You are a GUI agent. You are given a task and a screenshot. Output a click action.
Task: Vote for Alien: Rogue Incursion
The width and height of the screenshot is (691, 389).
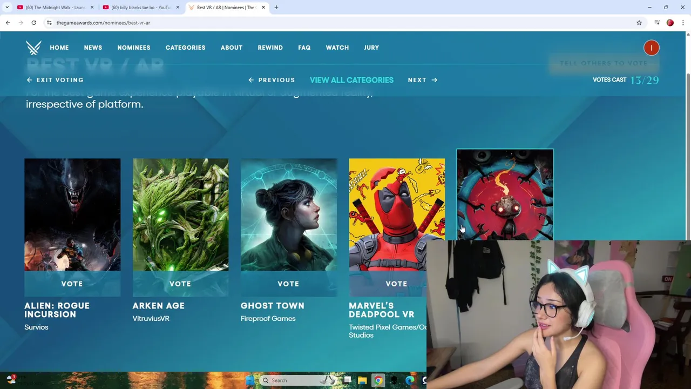[72, 284]
